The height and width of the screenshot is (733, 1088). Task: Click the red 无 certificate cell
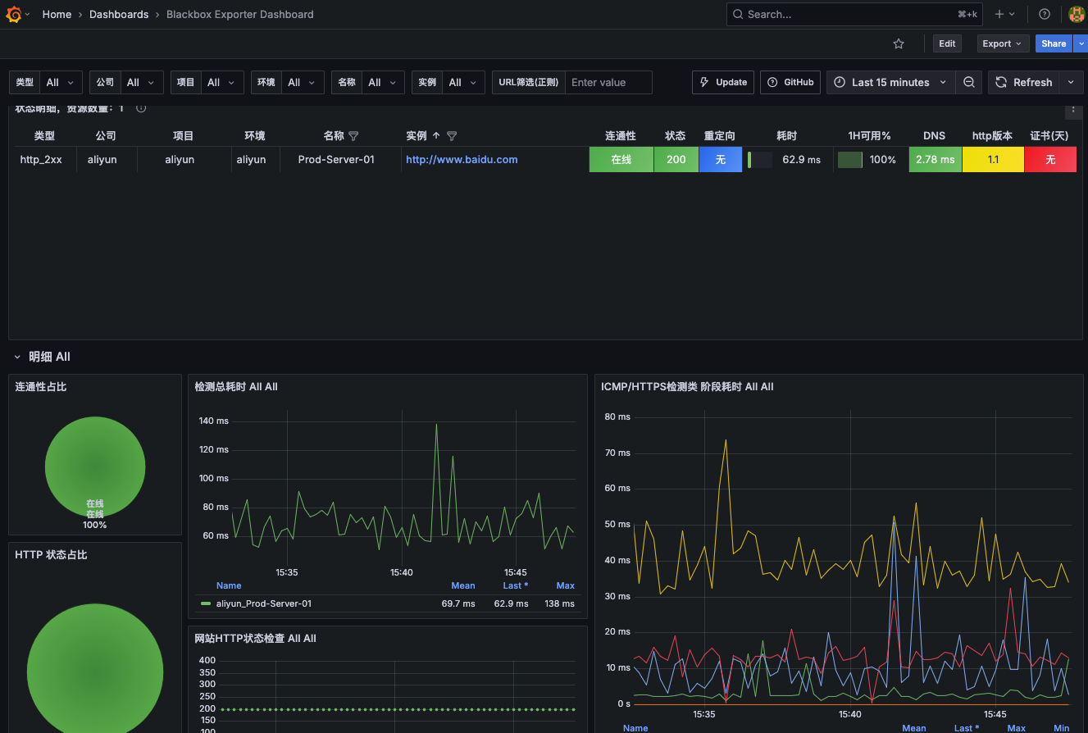pos(1050,160)
